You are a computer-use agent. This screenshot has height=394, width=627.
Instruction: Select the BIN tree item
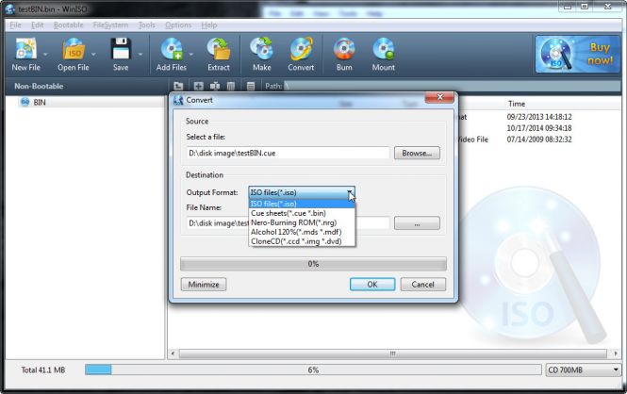[x=40, y=103]
